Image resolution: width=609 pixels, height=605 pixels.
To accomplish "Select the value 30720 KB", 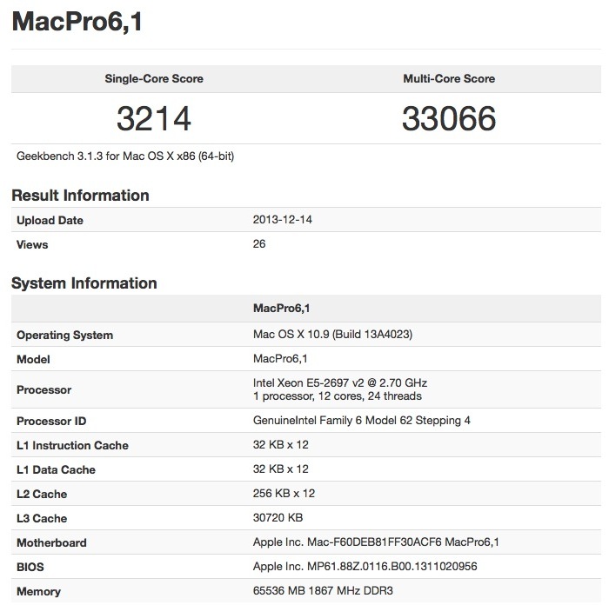I will click(x=278, y=518).
